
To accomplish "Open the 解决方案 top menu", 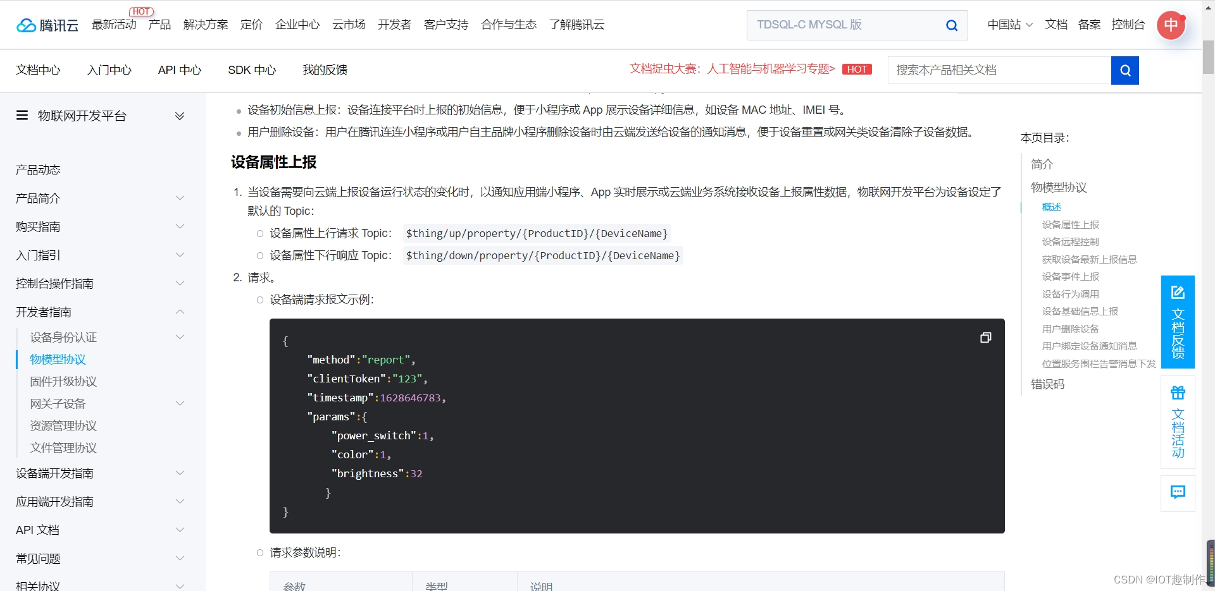I will [x=206, y=25].
